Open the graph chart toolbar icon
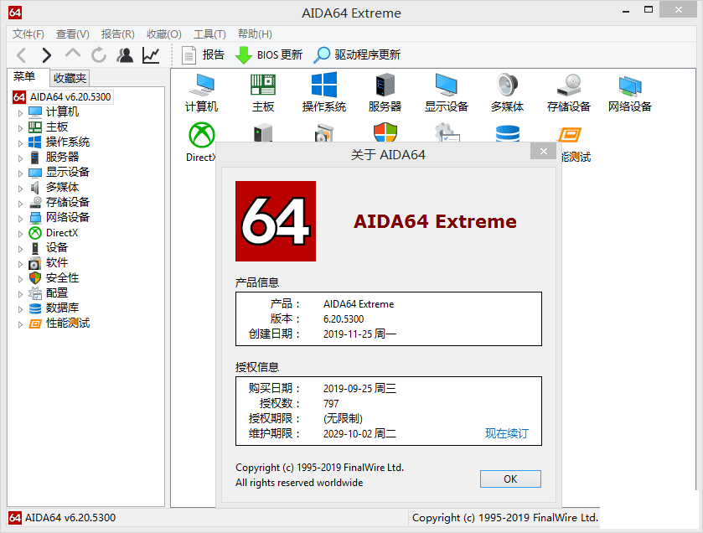The height and width of the screenshot is (533, 703). (151, 55)
